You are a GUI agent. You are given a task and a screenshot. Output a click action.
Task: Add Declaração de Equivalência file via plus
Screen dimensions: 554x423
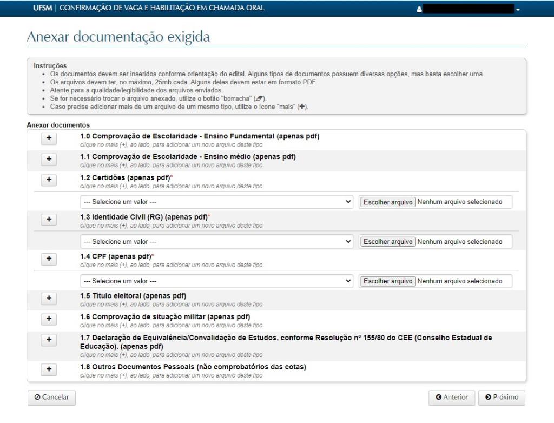tap(49, 340)
